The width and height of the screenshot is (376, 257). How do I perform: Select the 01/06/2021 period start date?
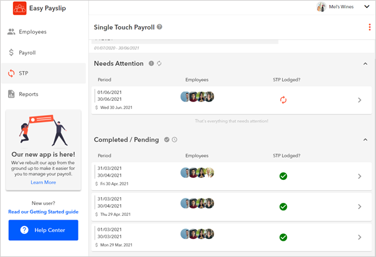point(110,92)
